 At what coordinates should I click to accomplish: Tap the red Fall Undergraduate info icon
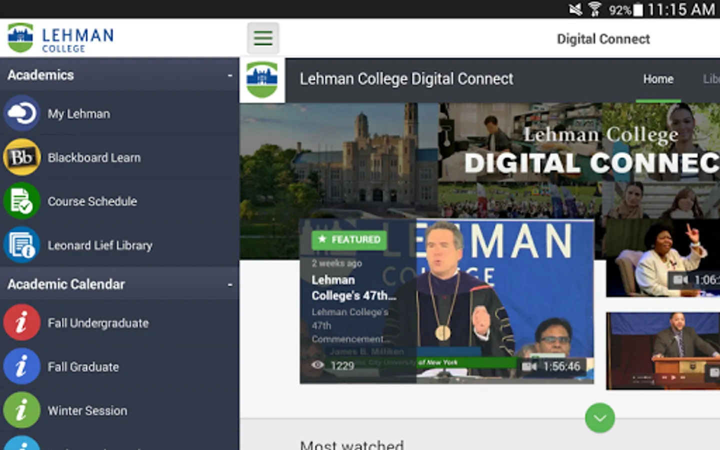[21, 322]
